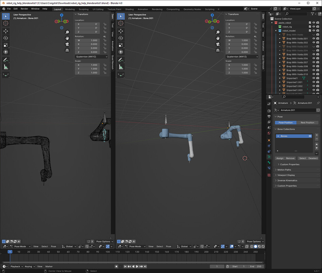The image size is (322, 273).
Task: Collapse the robot_model collection tree
Action: (276, 31)
